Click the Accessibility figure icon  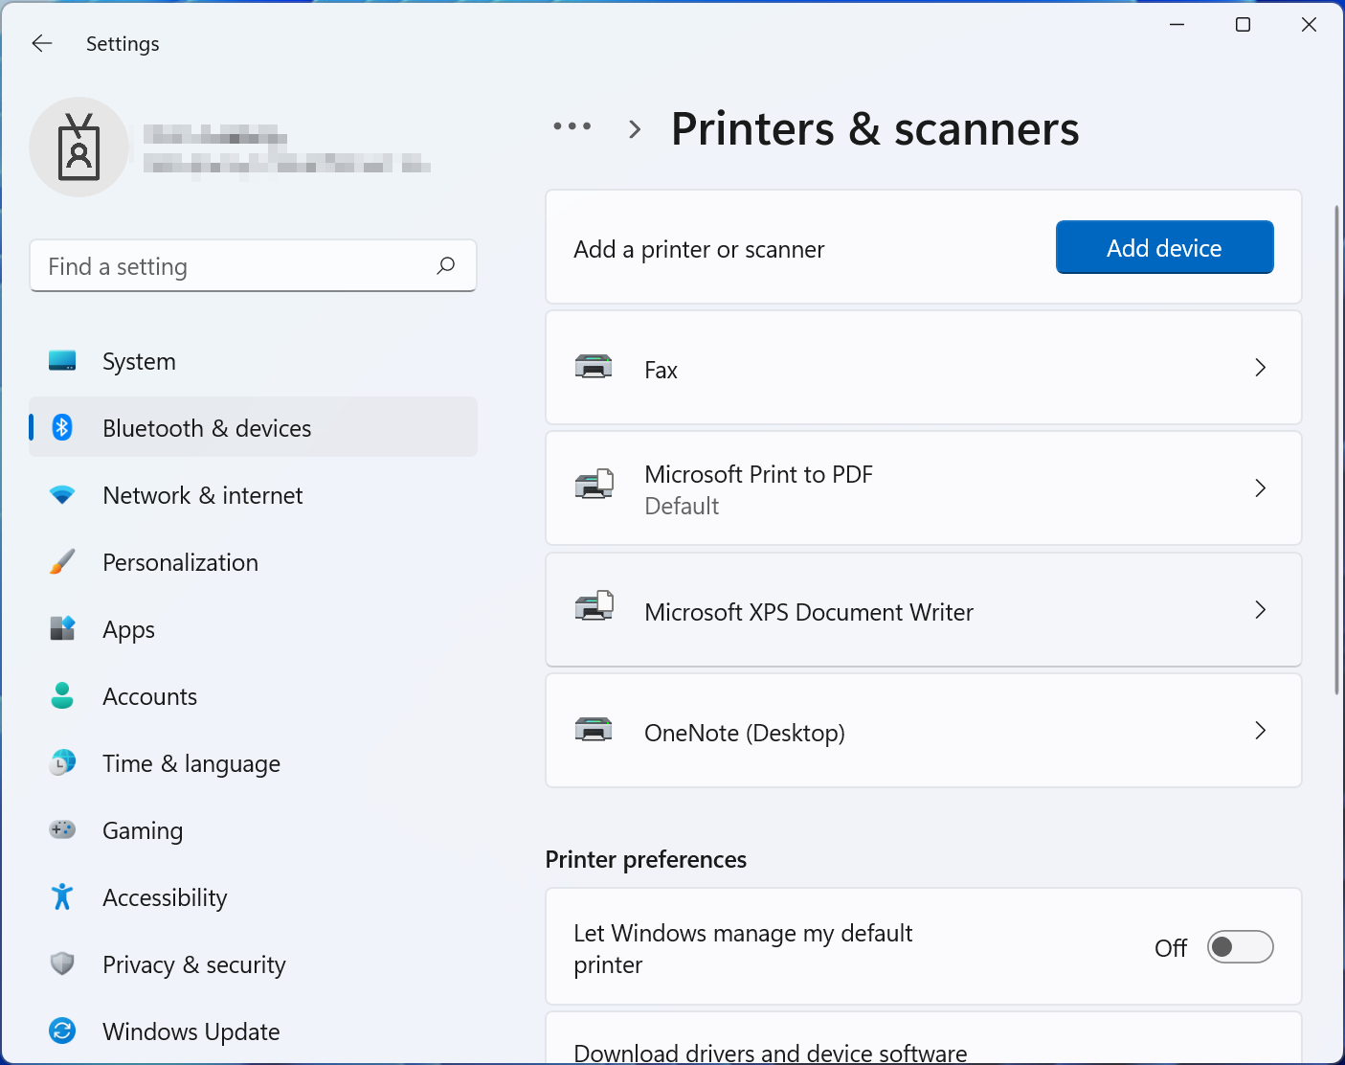(x=62, y=896)
